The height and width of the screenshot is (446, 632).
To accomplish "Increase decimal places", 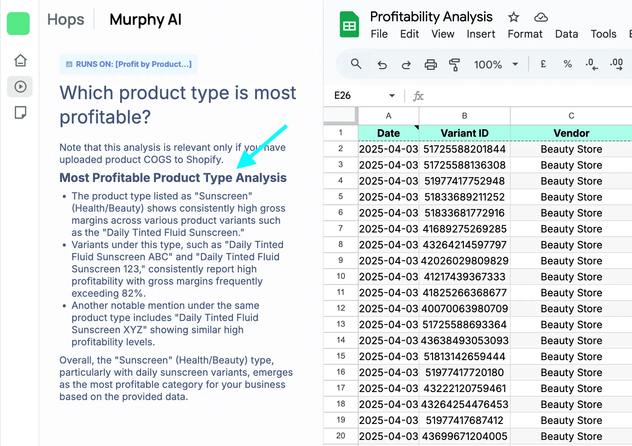I will [x=616, y=64].
